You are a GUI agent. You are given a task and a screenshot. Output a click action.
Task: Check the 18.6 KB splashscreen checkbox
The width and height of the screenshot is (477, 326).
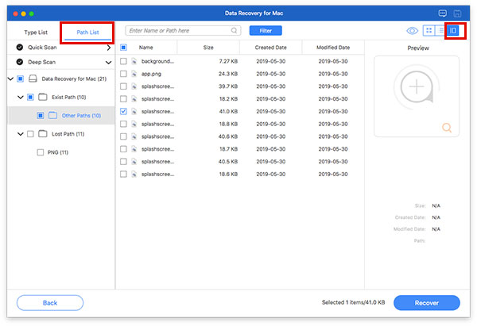[x=123, y=175]
